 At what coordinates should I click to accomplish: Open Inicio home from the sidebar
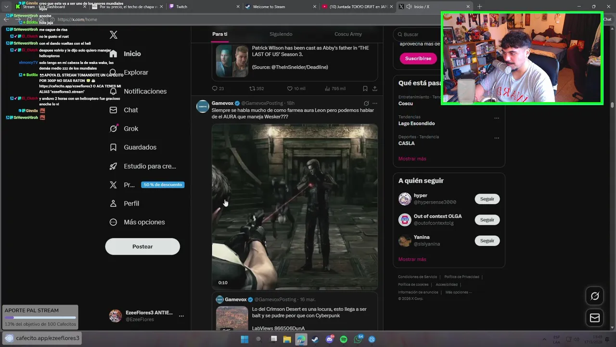[x=125, y=53]
